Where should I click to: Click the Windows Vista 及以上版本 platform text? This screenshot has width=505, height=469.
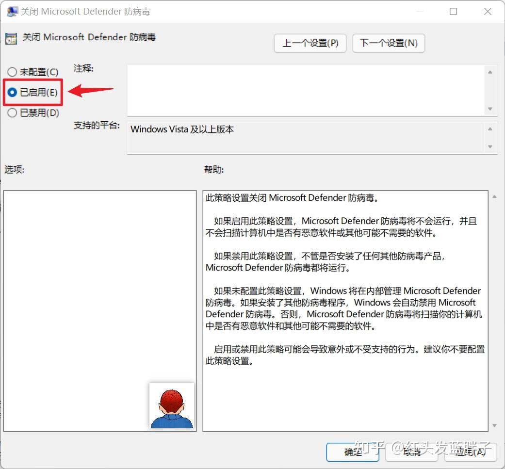click(x=182, y=129)
